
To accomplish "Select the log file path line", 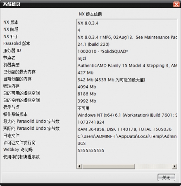I will click(x=127, y=136).
